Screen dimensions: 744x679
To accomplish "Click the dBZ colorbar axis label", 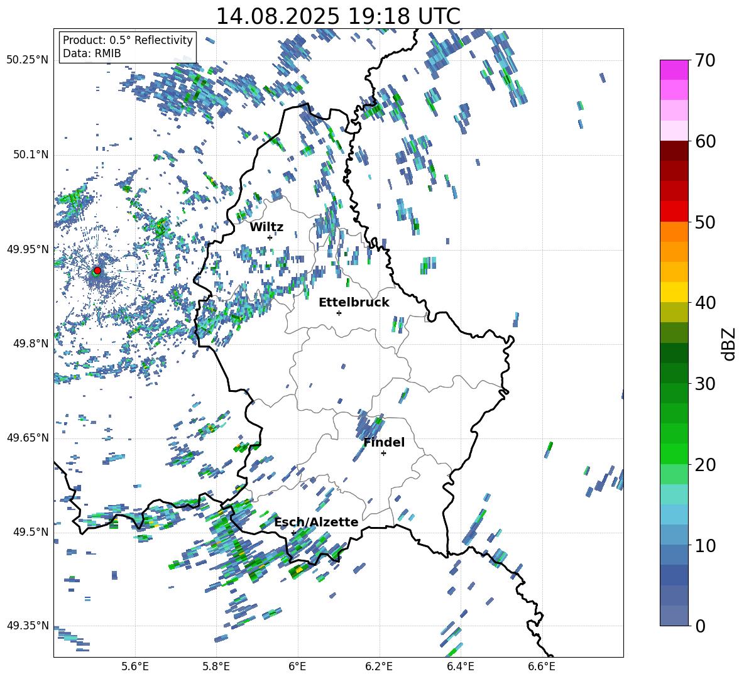I will click(x=728, y=344).
